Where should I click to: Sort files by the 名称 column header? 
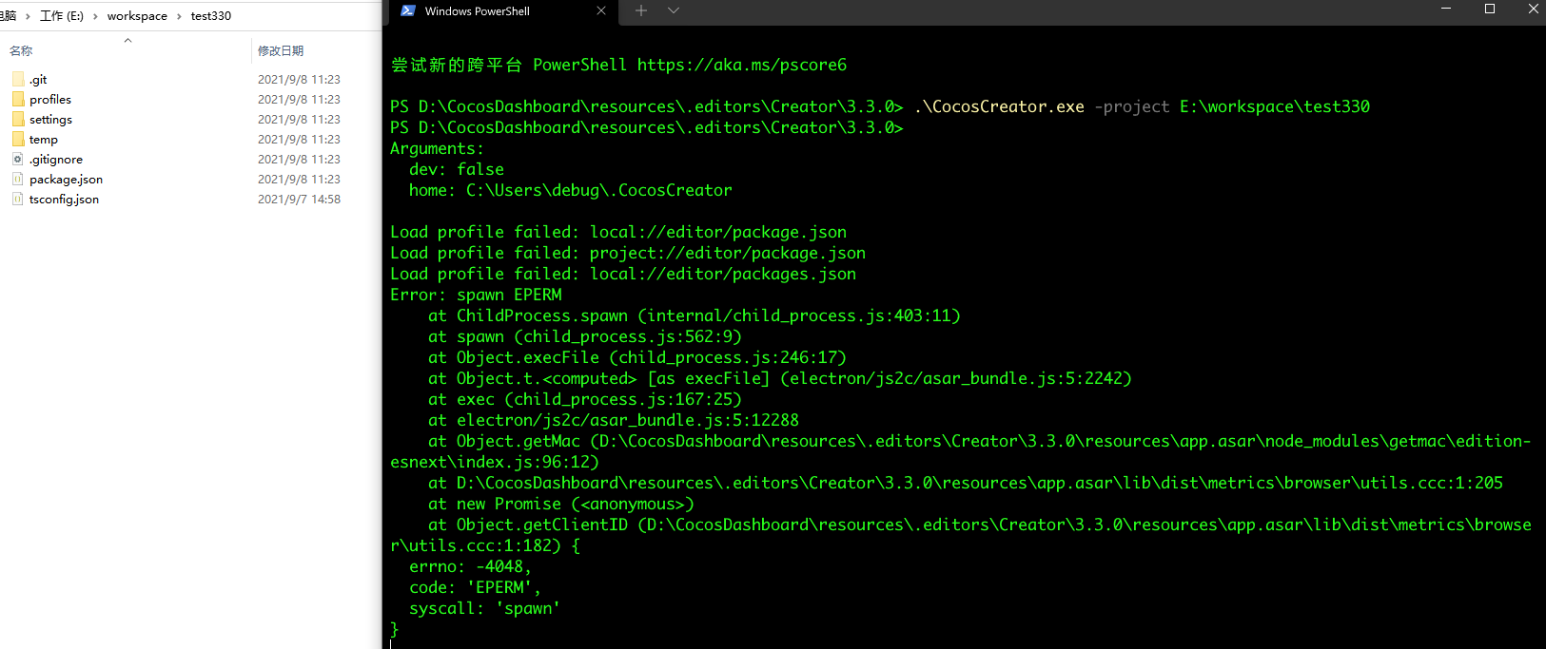tap(21, 50)
